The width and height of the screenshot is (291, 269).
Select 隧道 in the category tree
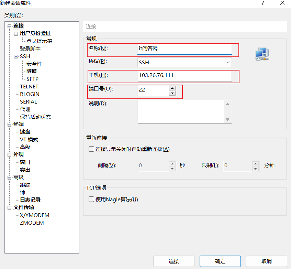32,71
